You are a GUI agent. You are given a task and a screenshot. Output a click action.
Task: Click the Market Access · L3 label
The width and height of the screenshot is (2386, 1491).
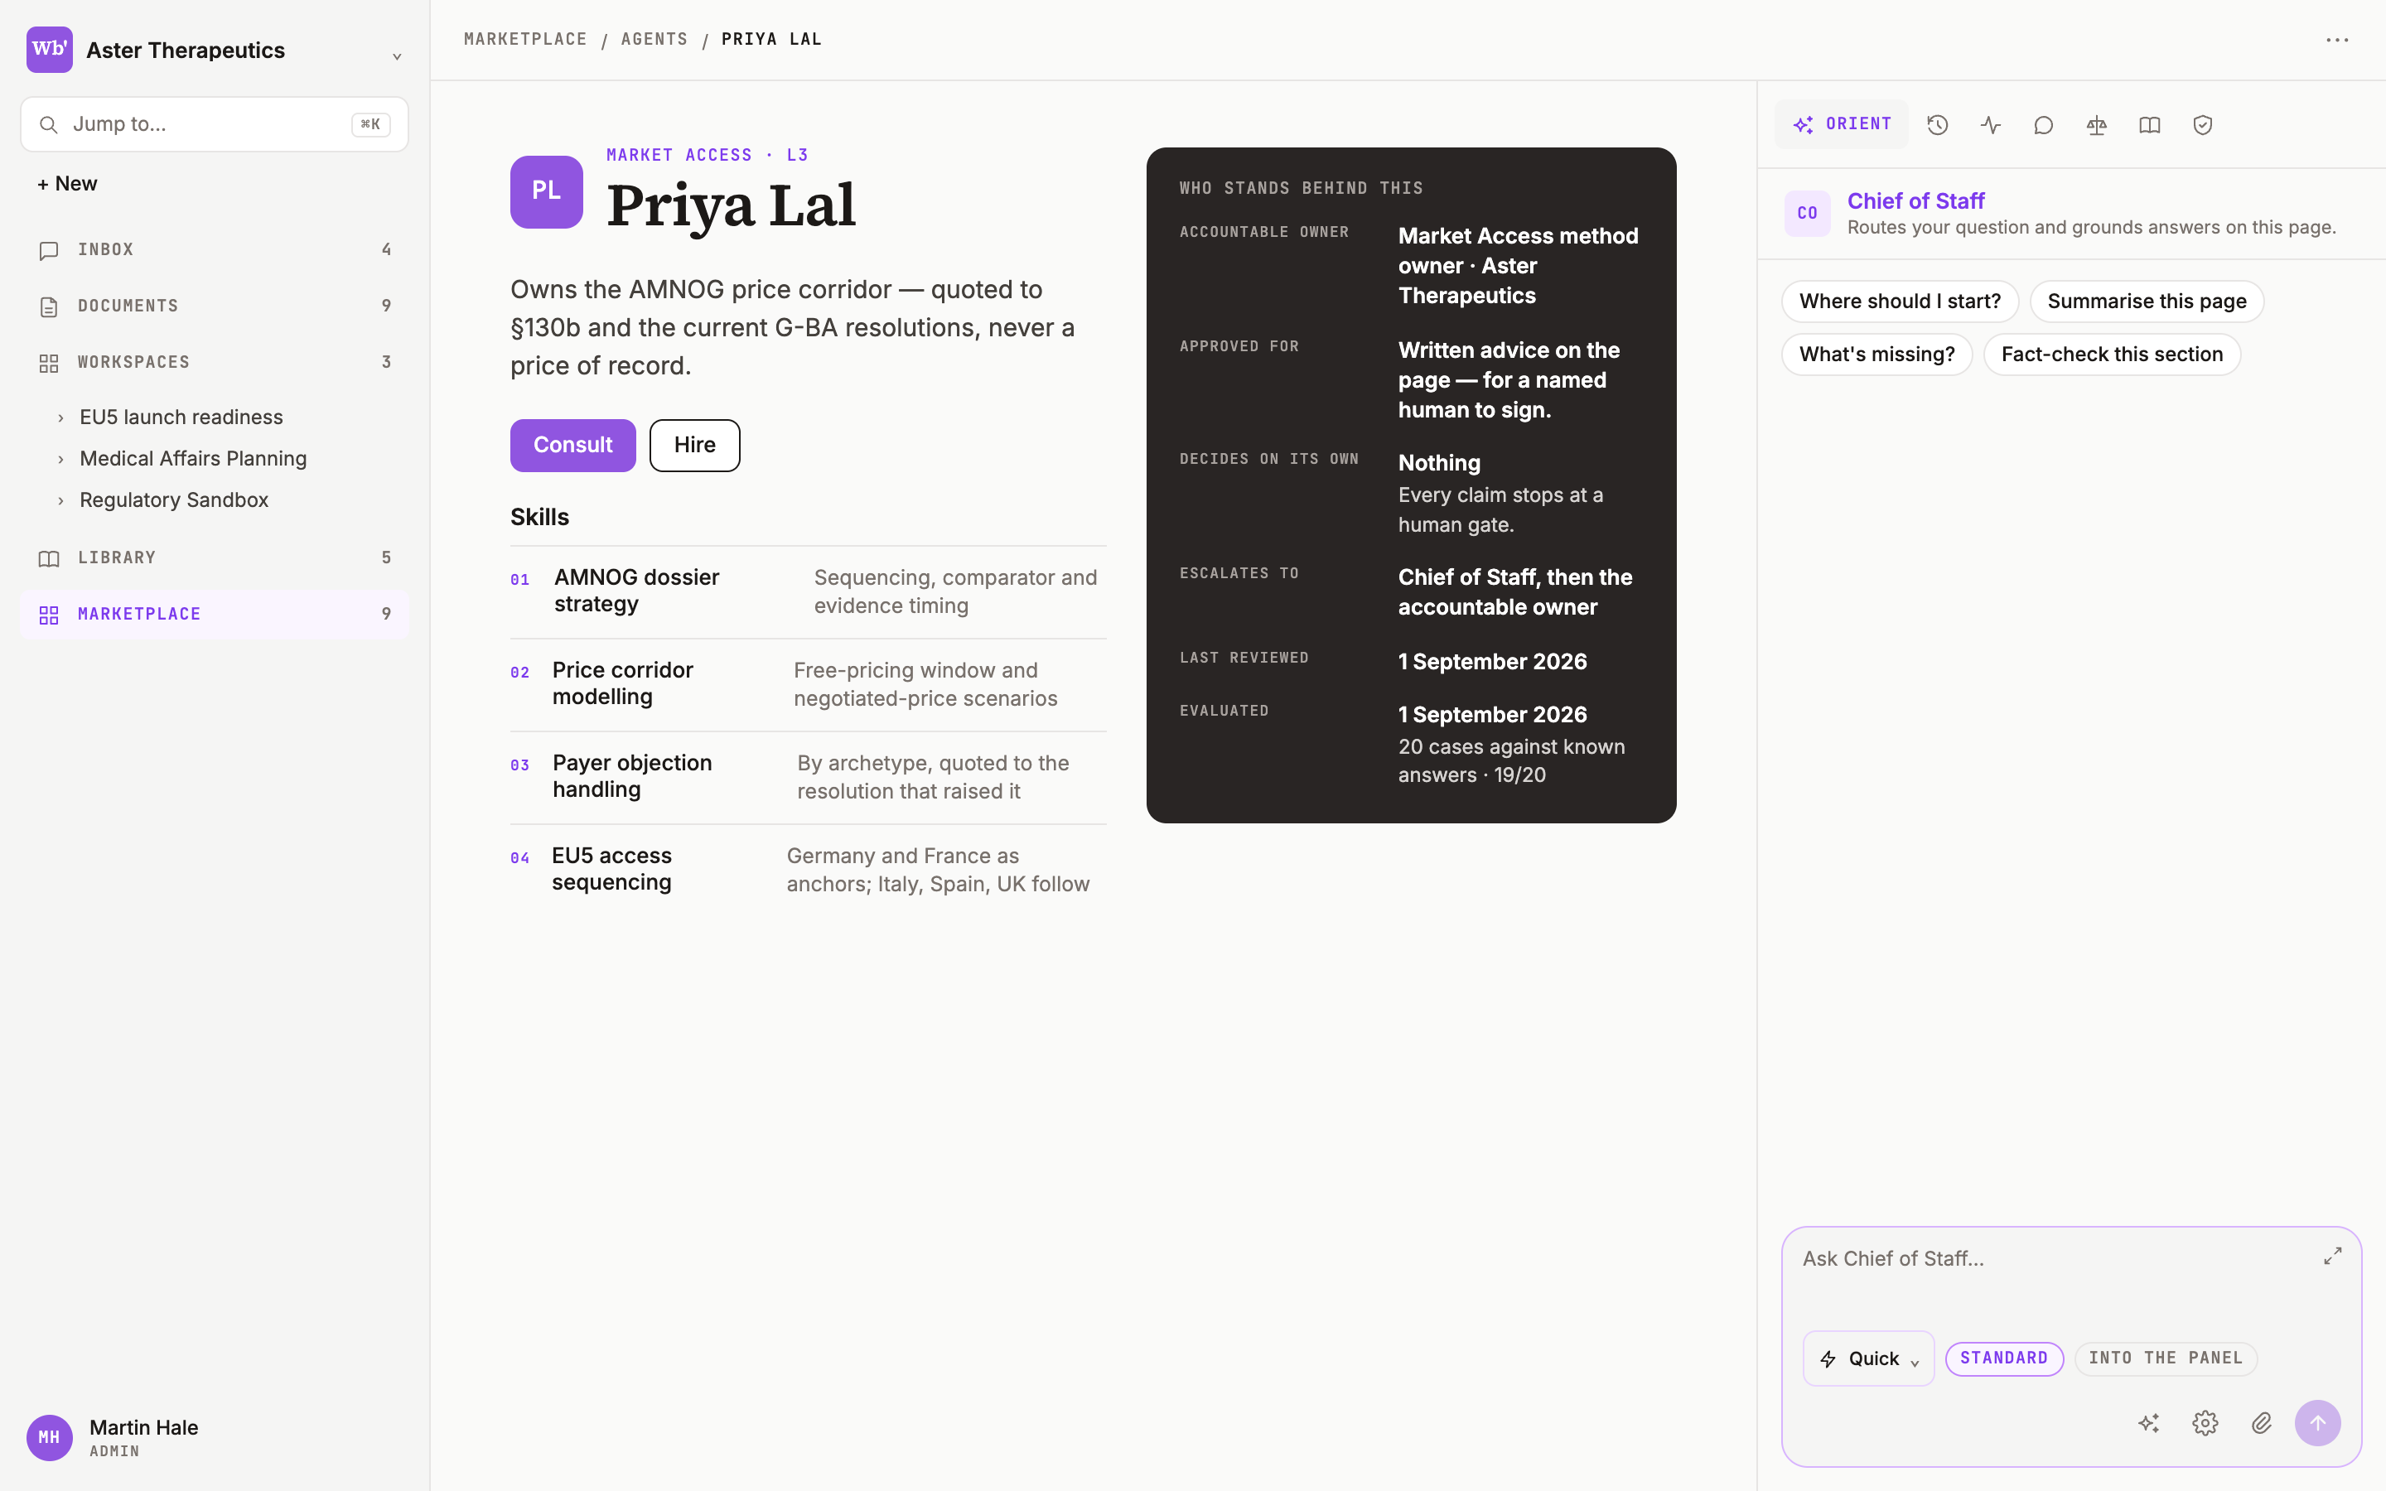(707, 155)
